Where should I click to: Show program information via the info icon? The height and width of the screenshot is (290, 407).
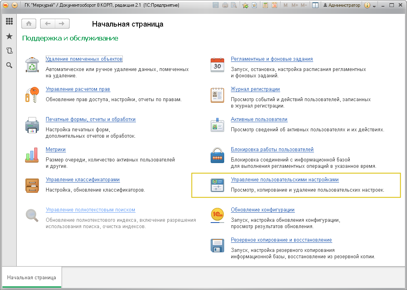pyautogui.click(x=367, y=5)
